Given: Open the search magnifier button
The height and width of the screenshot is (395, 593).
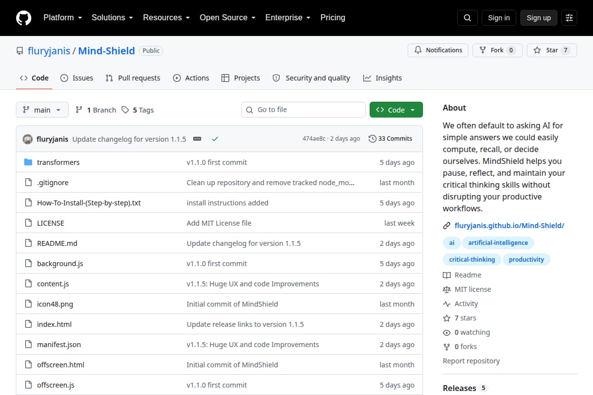Looking at the screenshot, I should pyautogui.click(x=467, y=18).
